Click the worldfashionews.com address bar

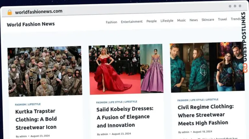[x=39, y=12]
